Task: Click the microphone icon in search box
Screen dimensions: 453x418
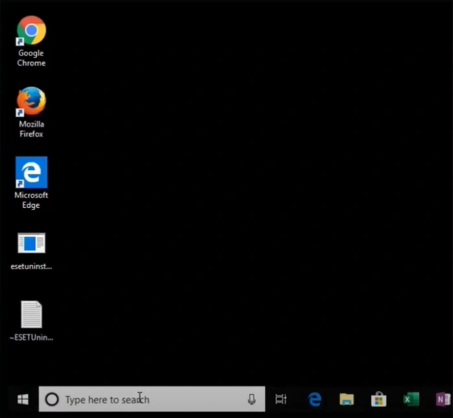Action: coord(252,400)
